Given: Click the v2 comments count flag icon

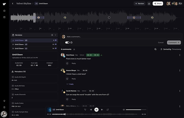Looking at the screenshot, I should click(x=56, y=44).
